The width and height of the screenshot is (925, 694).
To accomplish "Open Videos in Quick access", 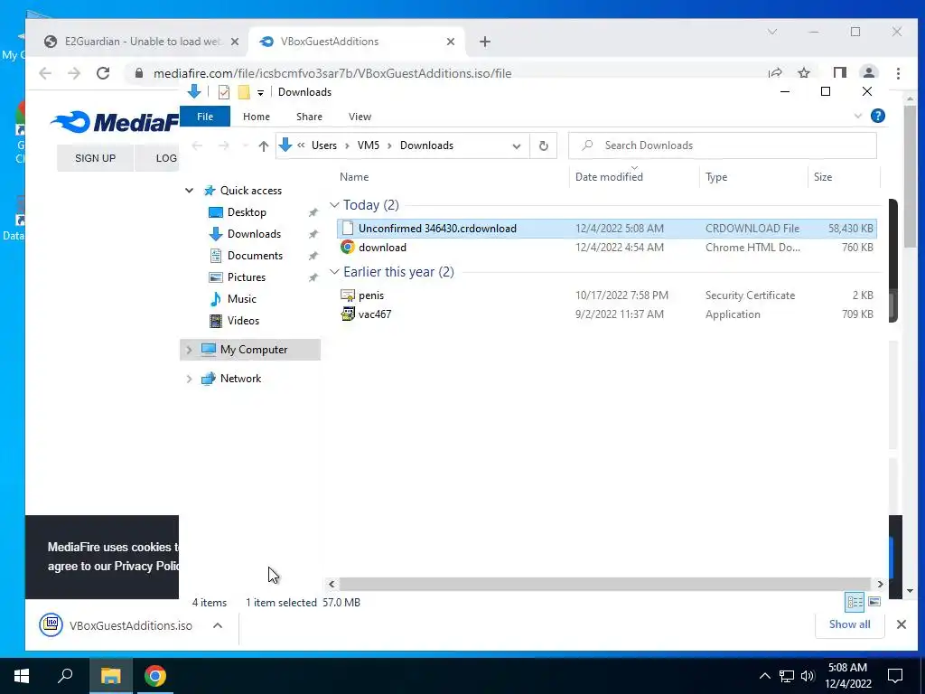I will [243, 321].
